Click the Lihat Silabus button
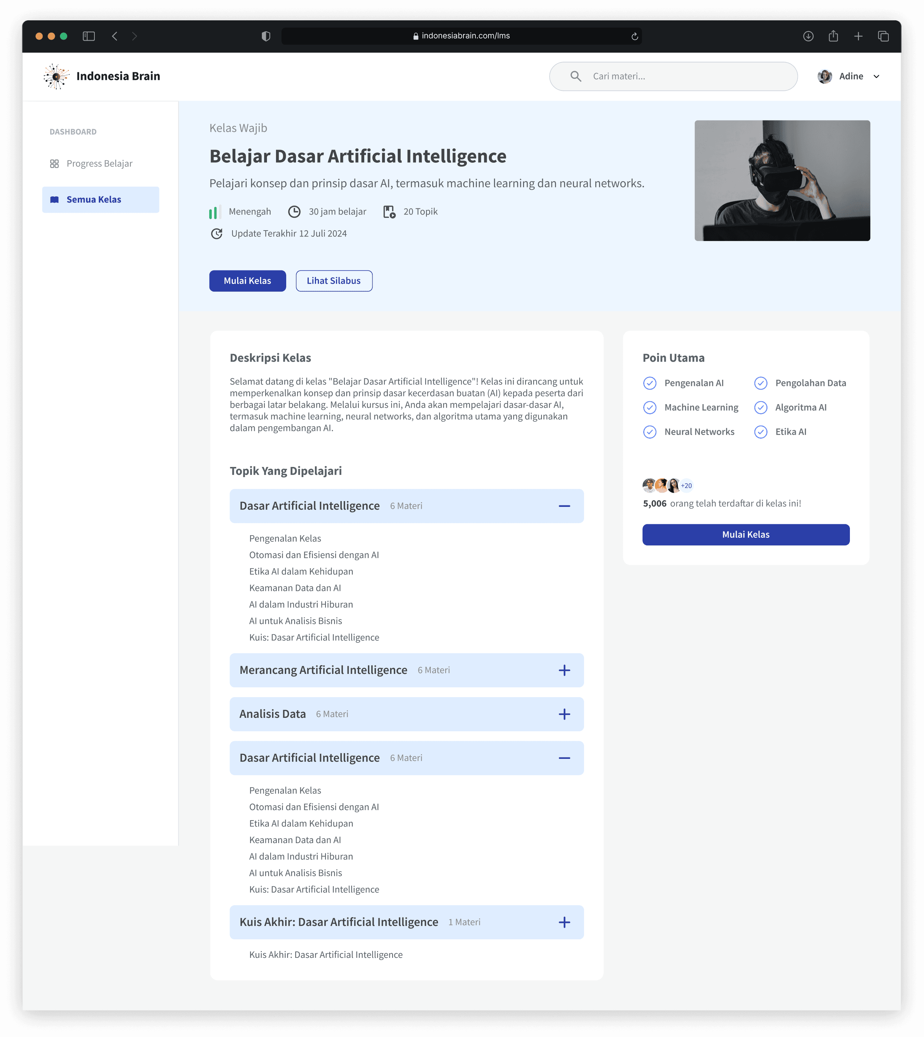This screenshot has height=1037, width=924. pyautogui.click(x=333, y=281)
